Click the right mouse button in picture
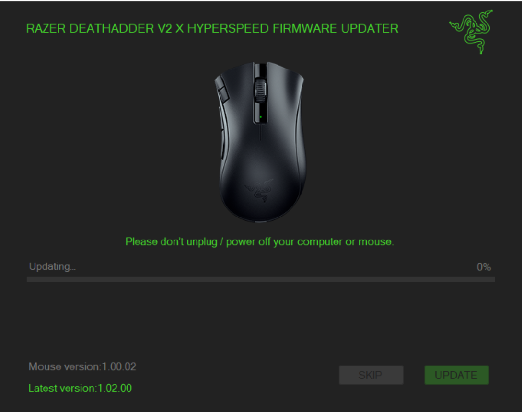Image resolution: width=522 pixels, height=412 pixels. [x=284, y=93]
